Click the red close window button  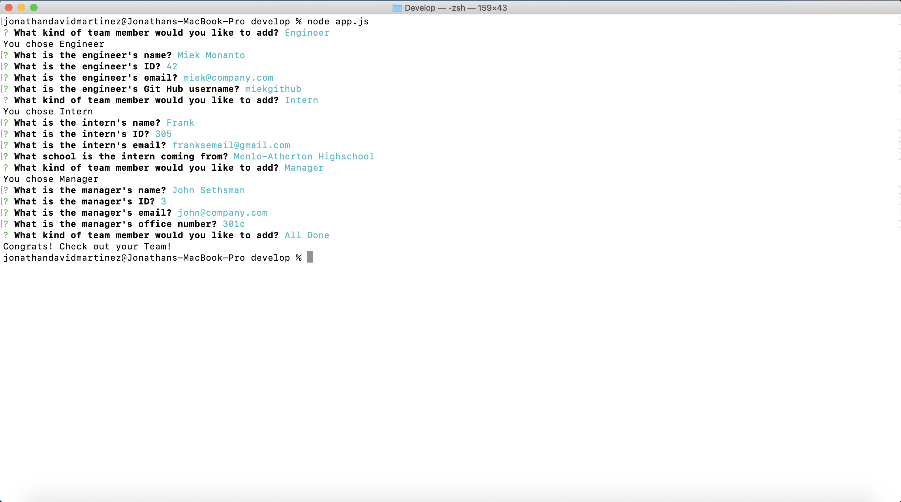coord(9,7)
